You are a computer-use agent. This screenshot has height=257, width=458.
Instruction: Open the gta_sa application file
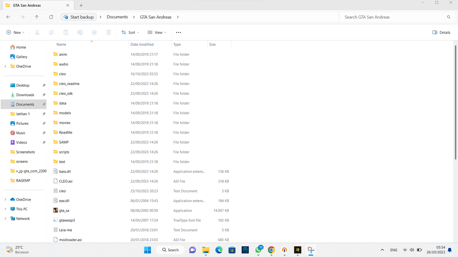tap(64, 211)
